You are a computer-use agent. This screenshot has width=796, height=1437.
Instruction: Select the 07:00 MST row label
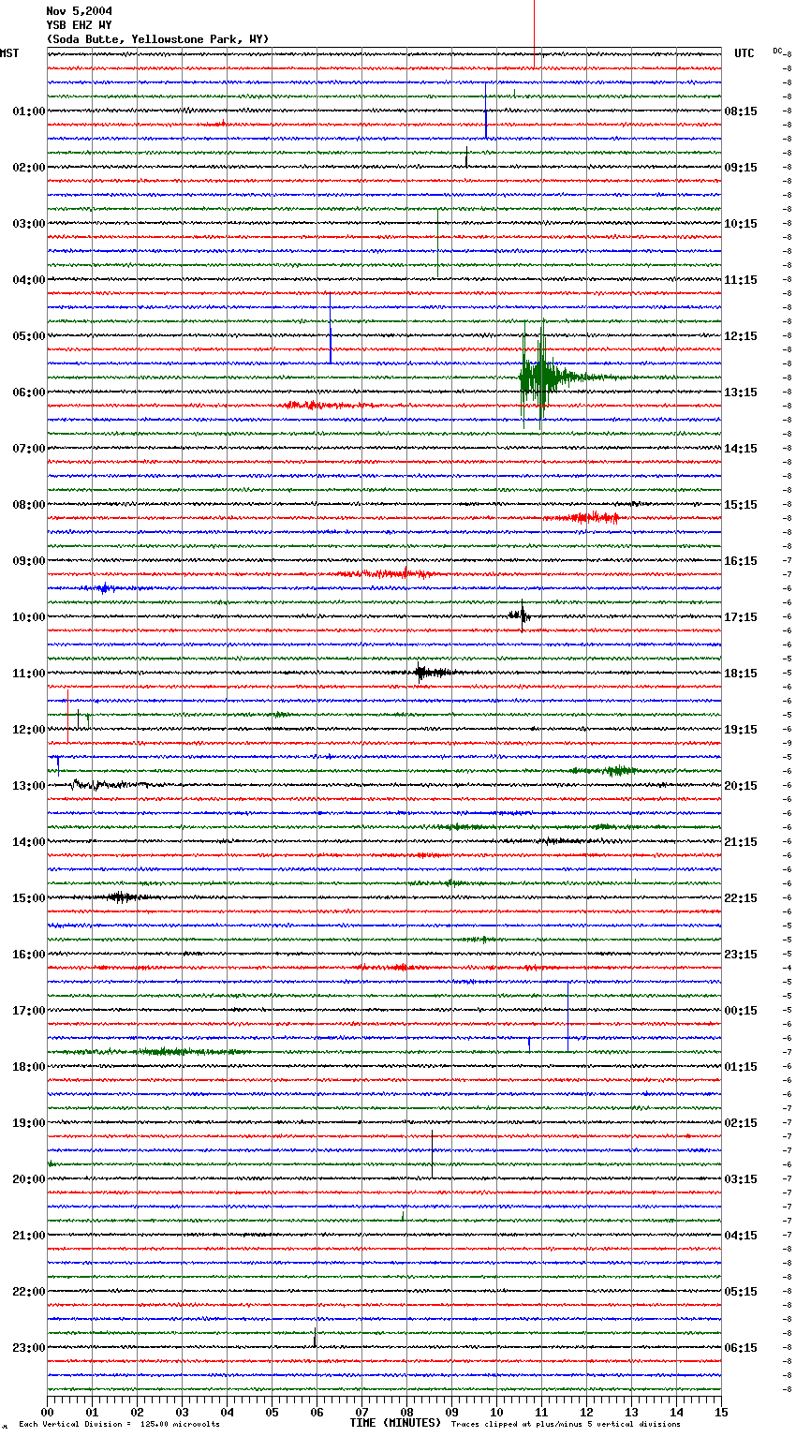pyautogui.click(x=29, y=449)
